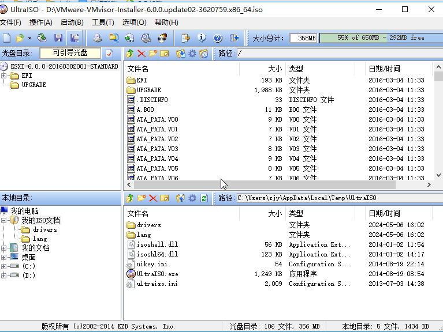The width and height of the screenshot is (443, 332).
Task: Click the red Delete X in disc pane
Action: click(142, 54)
